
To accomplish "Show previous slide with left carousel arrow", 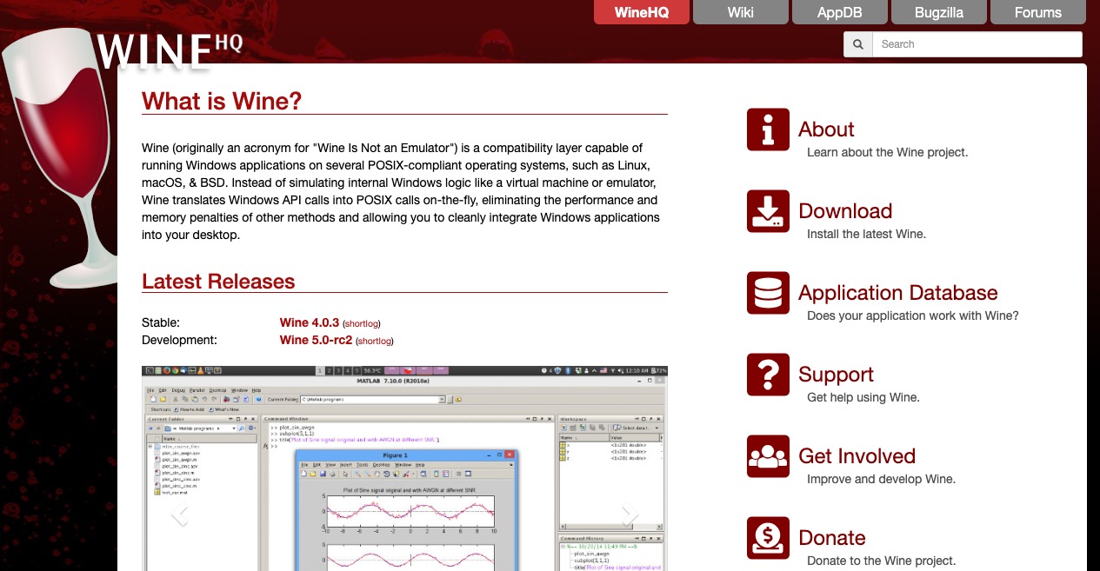I will click(180, 515).
